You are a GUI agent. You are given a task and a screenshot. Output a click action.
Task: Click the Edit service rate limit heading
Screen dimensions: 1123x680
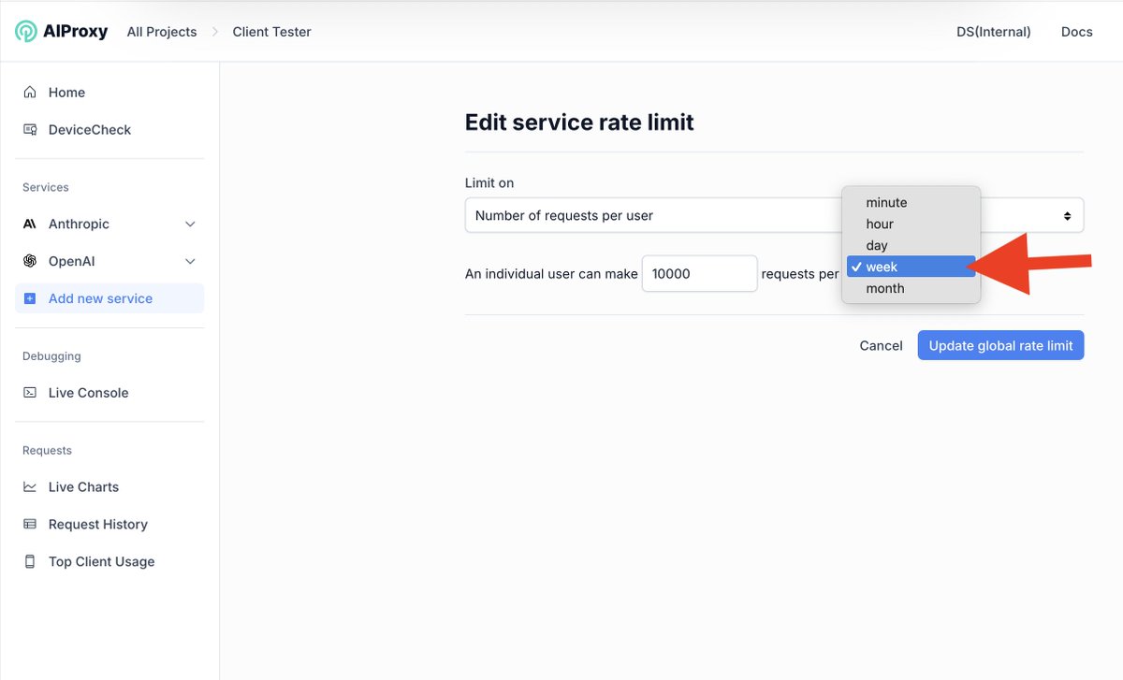[579, 123]
